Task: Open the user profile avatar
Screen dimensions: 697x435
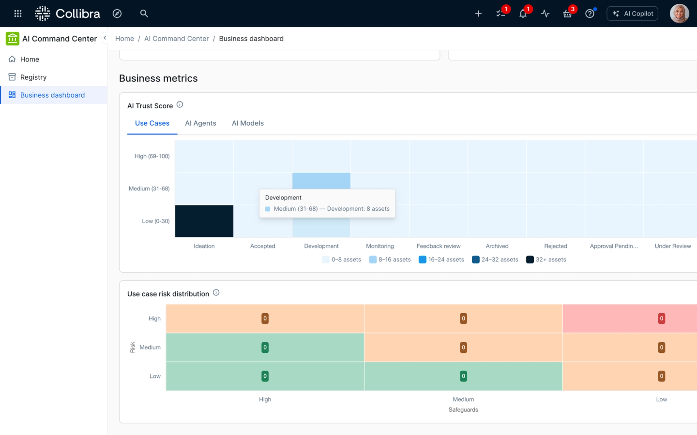Action: pos(679,14)
